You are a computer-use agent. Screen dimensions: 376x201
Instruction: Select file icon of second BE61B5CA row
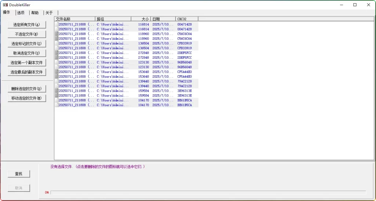tap(57, 105)
